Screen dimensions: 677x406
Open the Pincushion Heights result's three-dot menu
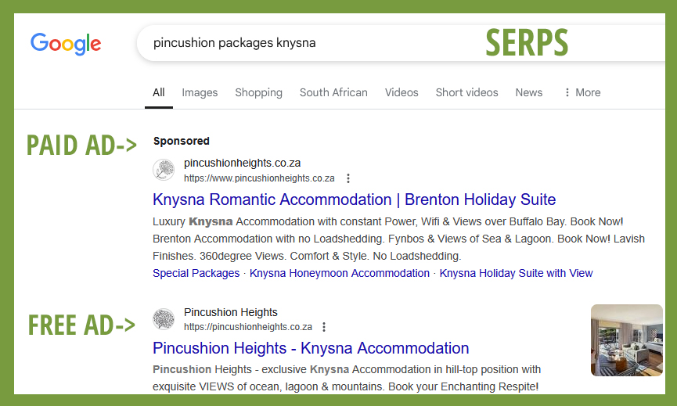[x=324, y=327]
